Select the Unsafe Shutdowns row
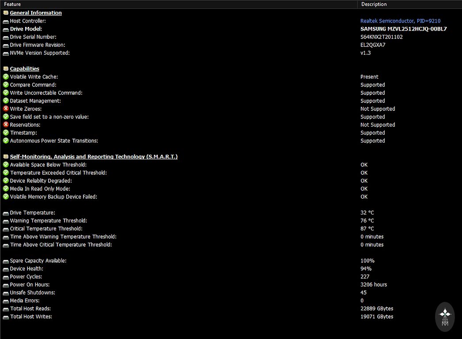The image size is (462, 339). point(32,293)
